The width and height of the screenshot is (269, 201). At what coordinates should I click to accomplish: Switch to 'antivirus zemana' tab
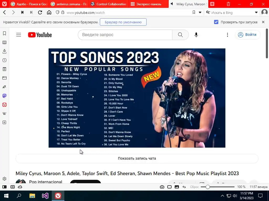[69, 4]
